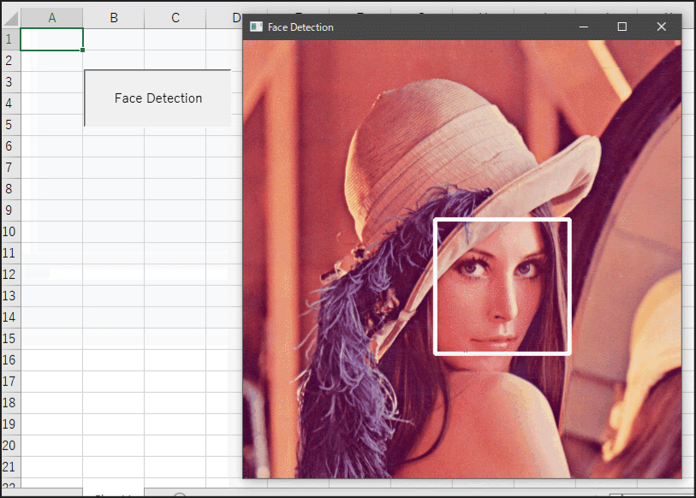Click the Face Detection window title bar text
This screenshot has width=696, height=498.
pos(300,27)
